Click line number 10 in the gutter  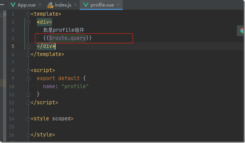tap(12, 87)
